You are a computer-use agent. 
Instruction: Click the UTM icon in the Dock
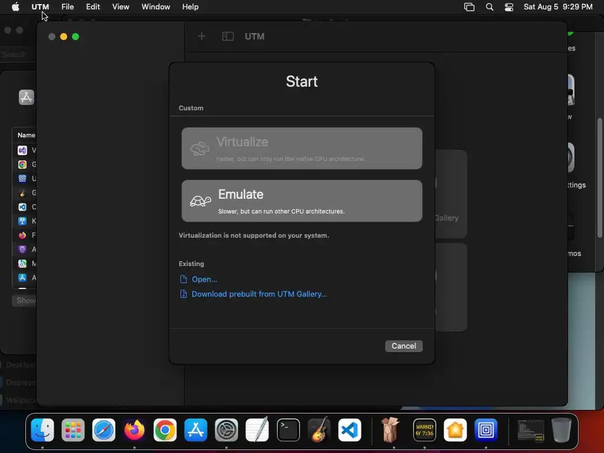tap(486, 430)
